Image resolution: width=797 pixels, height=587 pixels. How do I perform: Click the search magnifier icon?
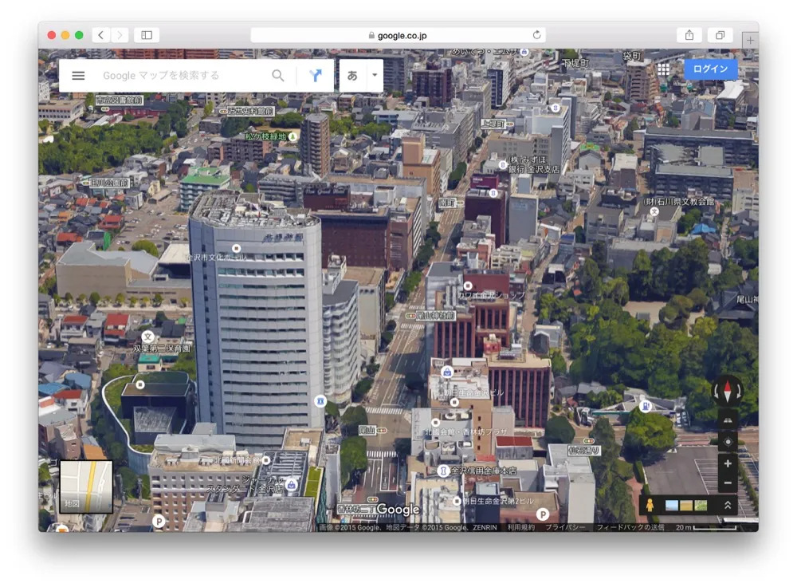coord(278,75)
